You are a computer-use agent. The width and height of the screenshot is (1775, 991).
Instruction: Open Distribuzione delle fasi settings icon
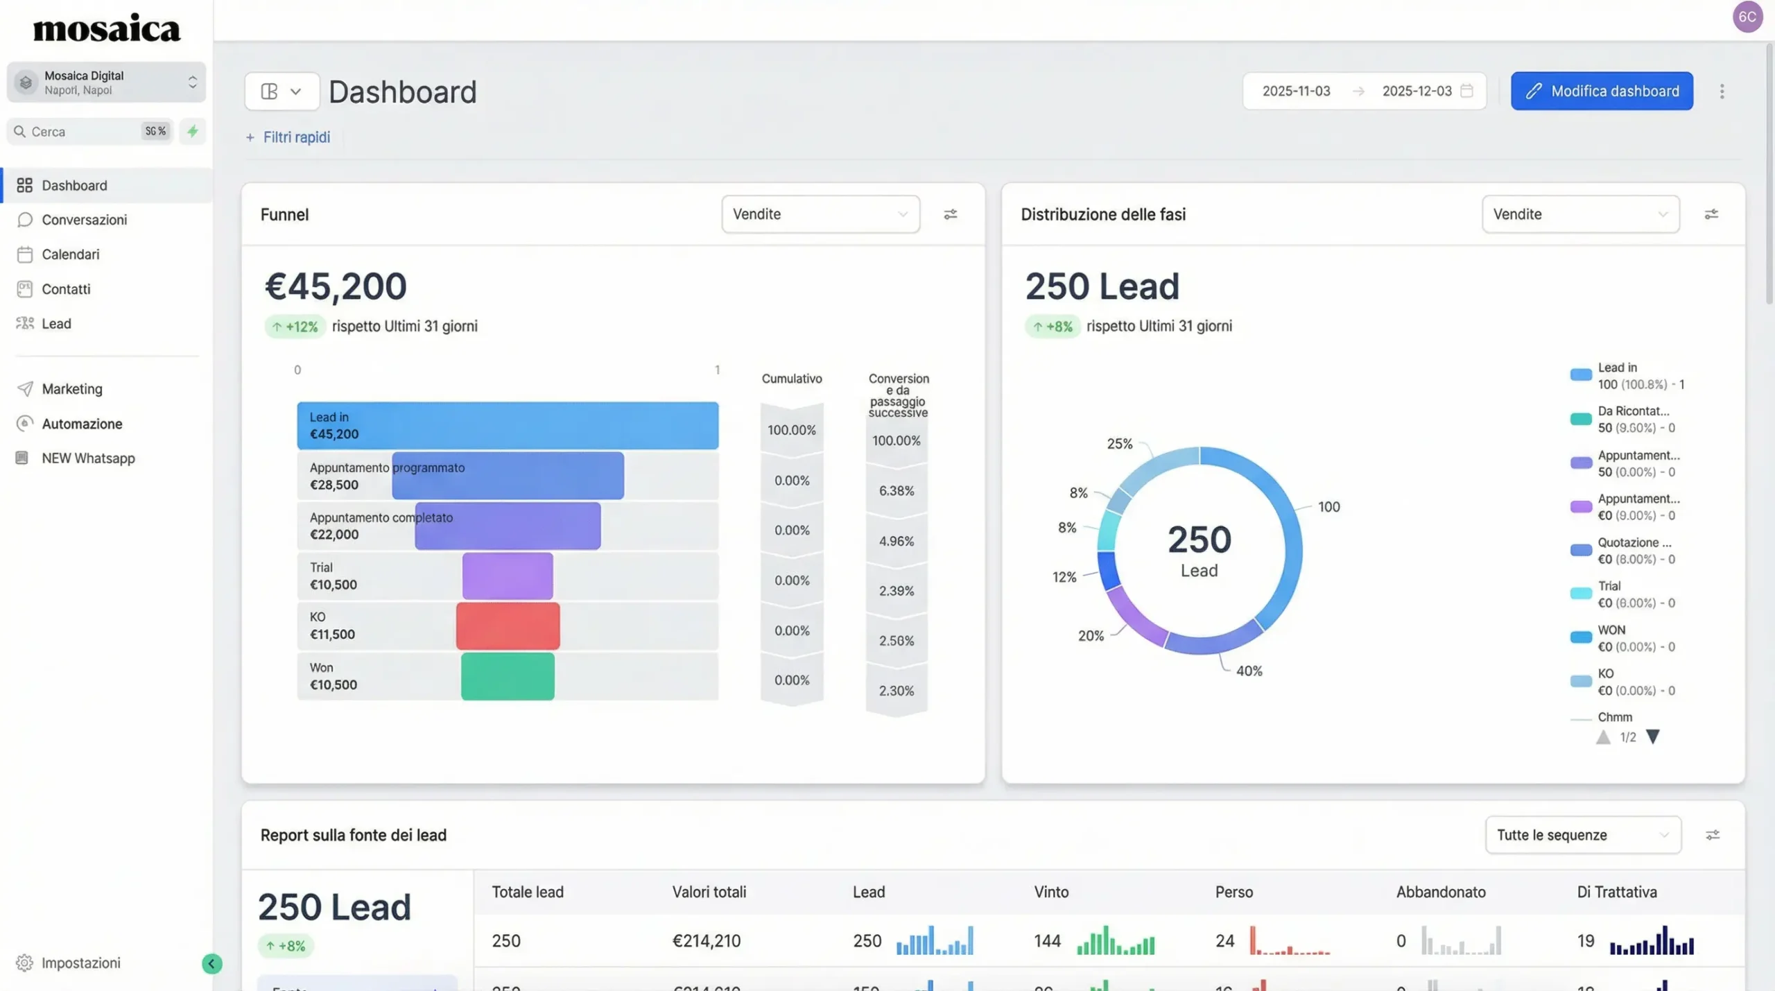pyautogui.click(x=1711, y=214)
